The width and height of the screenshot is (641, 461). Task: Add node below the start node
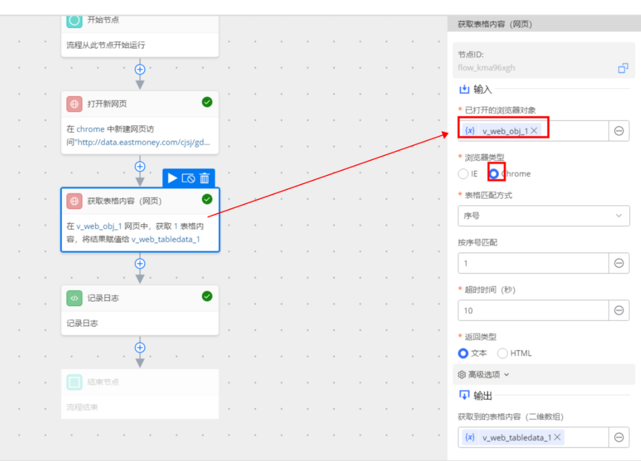(140, 69)
